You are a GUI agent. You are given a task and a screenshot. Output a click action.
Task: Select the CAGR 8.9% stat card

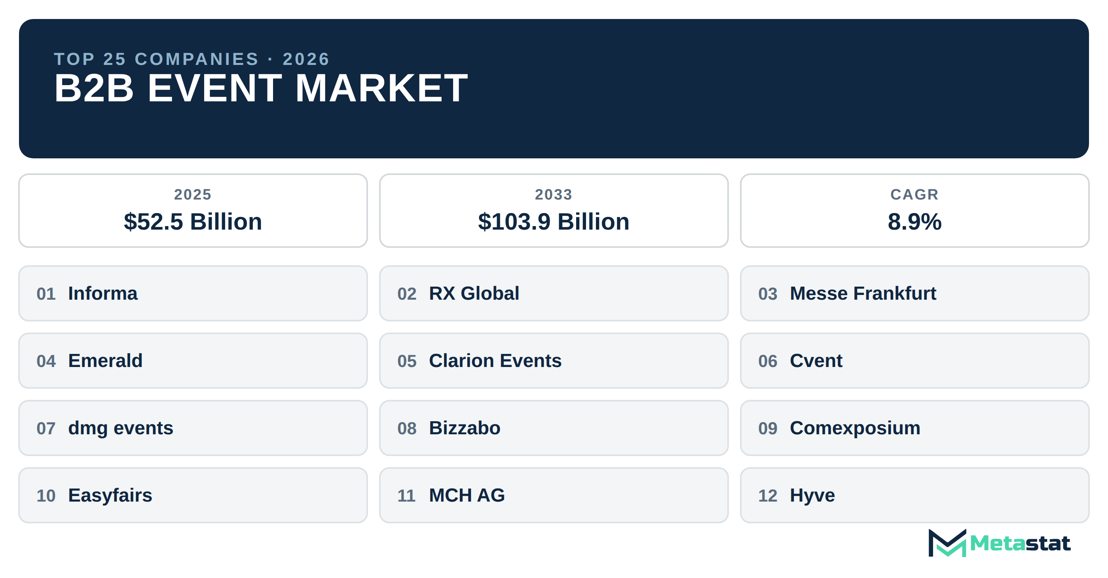click(914, 211)
